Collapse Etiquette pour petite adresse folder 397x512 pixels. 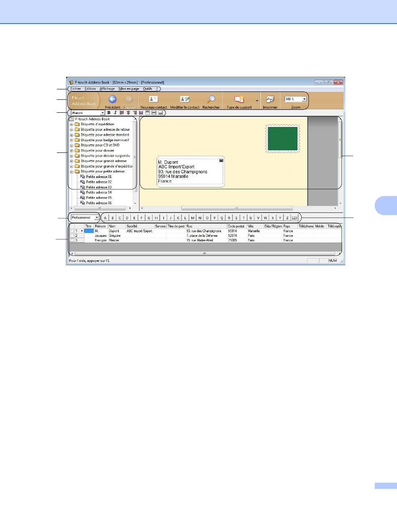pos(71,171)
